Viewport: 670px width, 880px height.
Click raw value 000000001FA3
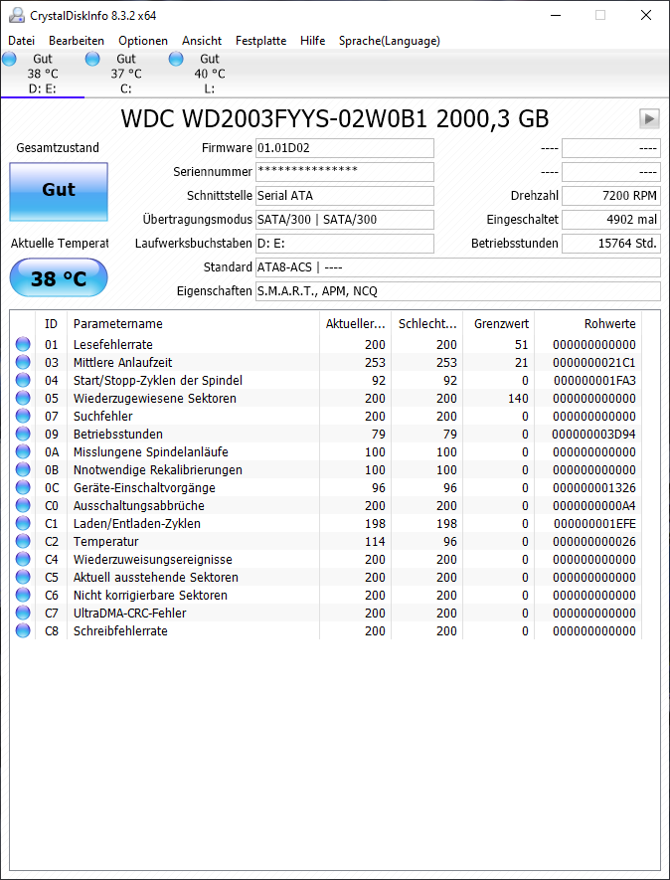(x=594, y=381)
